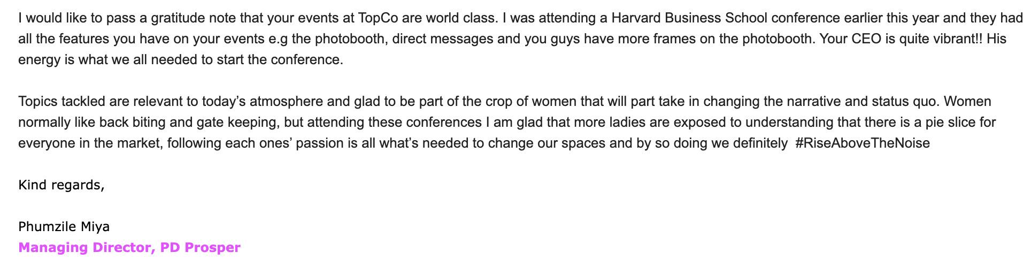The image size is (1031, 260).
Task: Click the sender name Phumzile Miya
Action: pyautogui.click(x=64, y=226)
